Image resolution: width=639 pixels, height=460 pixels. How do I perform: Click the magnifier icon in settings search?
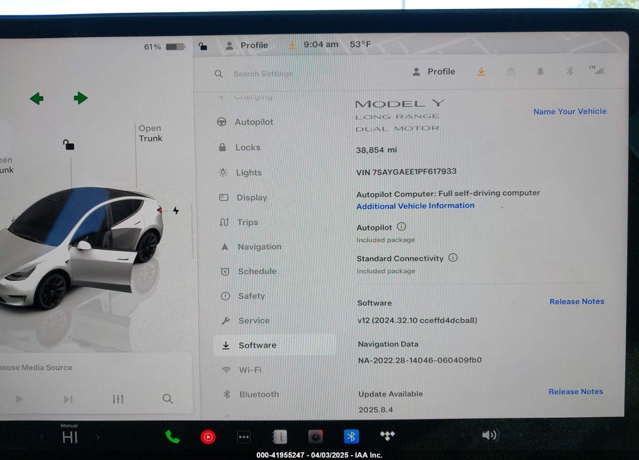[x=219, y=73]
